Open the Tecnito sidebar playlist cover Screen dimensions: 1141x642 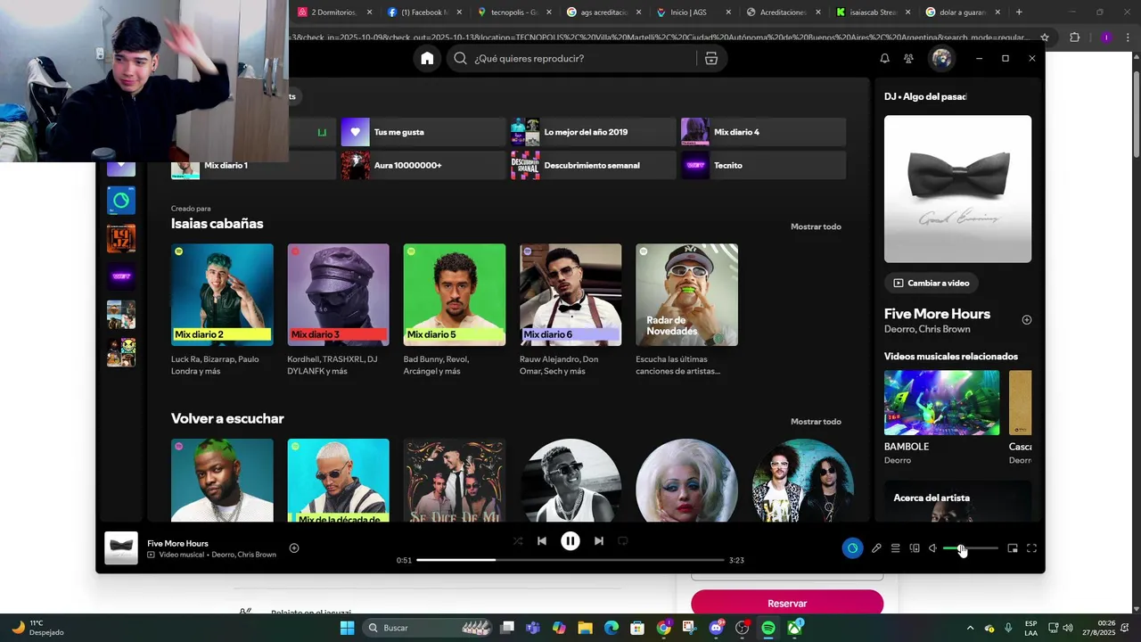pyautogui.click(x=121, y=276)
